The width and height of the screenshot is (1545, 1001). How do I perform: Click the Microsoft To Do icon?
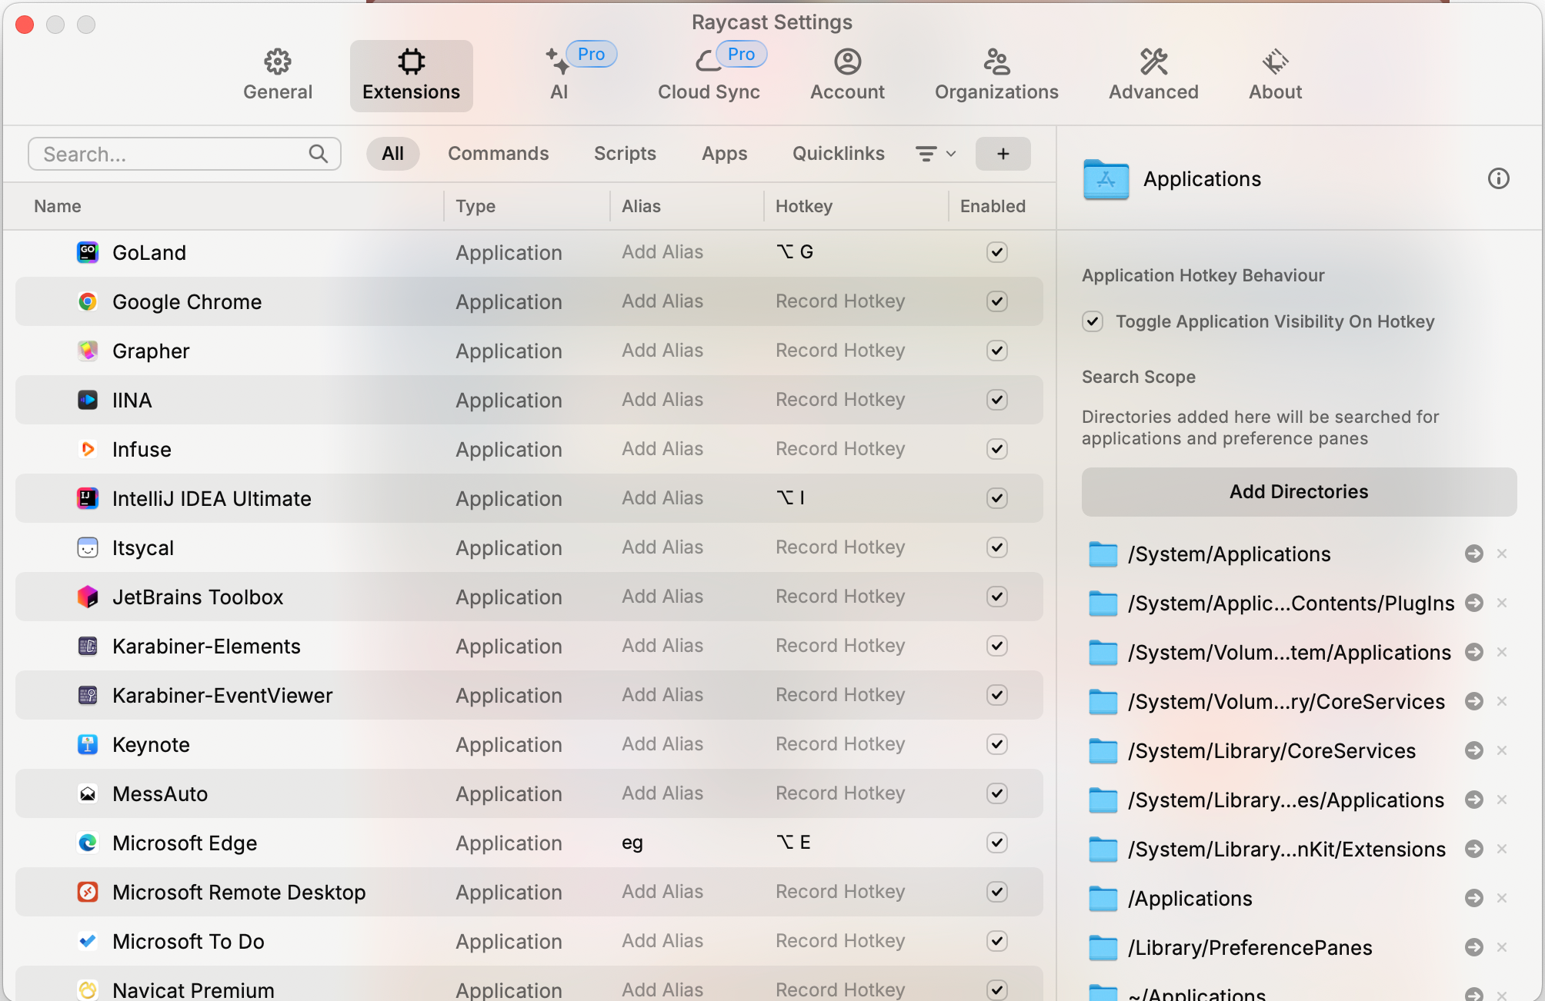click(88, 941)
